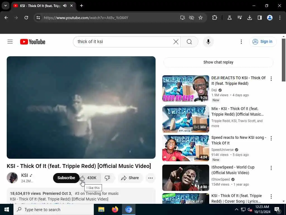The image size is (286, 215).
Task: Close the KSI - Thick Of It tab
Action: coord(71,6)
